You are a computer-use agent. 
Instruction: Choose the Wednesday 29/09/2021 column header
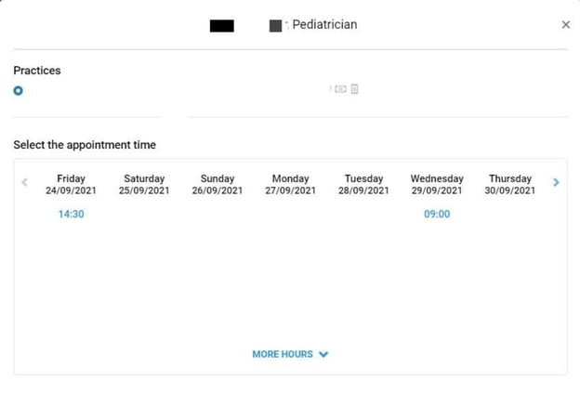437,185
